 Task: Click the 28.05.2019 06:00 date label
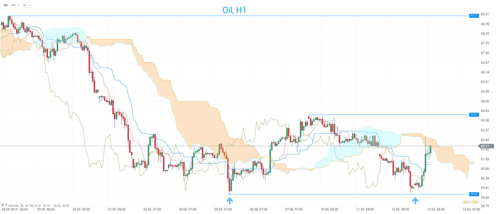tap(15, 209)
